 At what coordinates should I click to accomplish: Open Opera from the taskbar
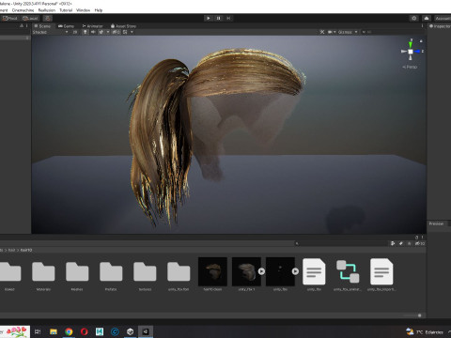pyautogui.click(x=84, y=331)
